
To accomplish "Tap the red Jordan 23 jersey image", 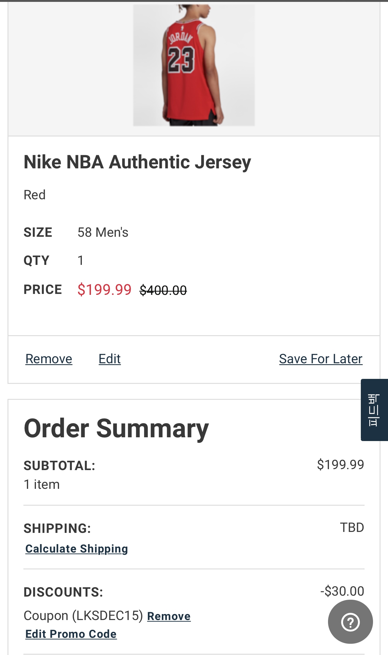I will pyautogui.click(x=194, y=65).
